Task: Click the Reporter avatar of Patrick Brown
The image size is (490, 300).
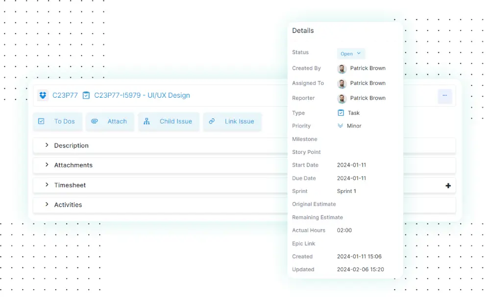Action: pyautogui.click(x=342, y=99)
